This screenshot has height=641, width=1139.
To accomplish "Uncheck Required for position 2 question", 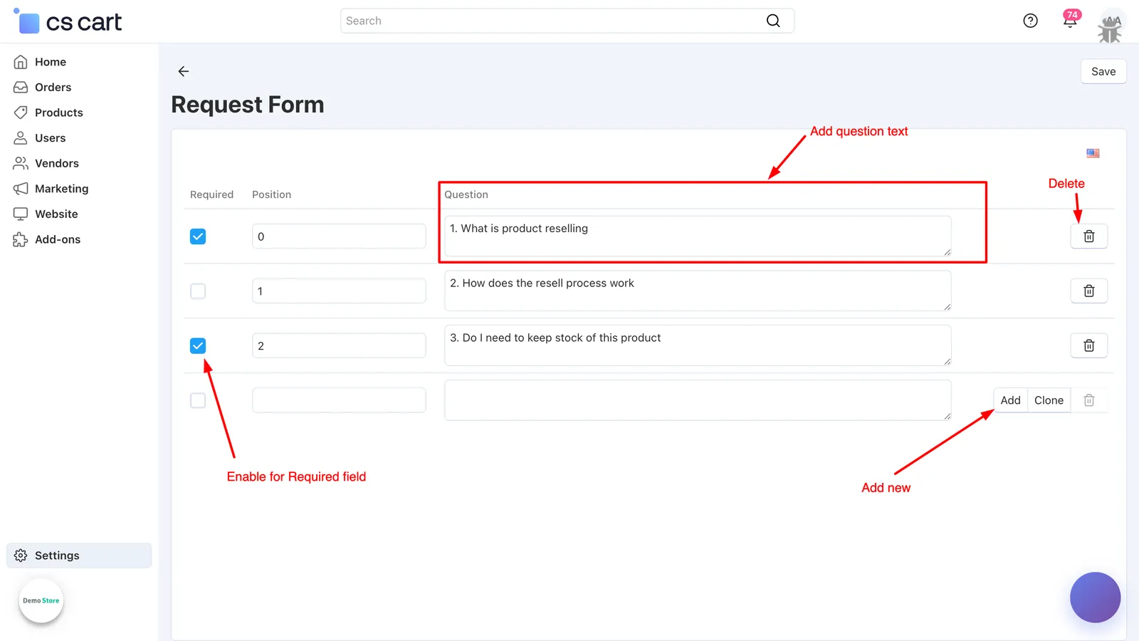I will 198,346.
